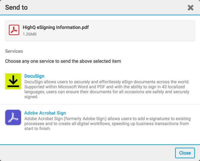Click the DocuSign description paragraph

click(x=107, y=90)
